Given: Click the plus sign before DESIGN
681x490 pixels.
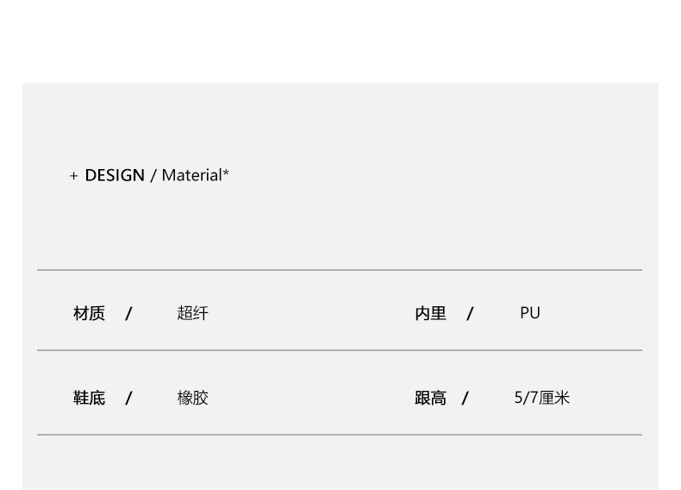Looking at the screenshot, I should click(74, 176).
